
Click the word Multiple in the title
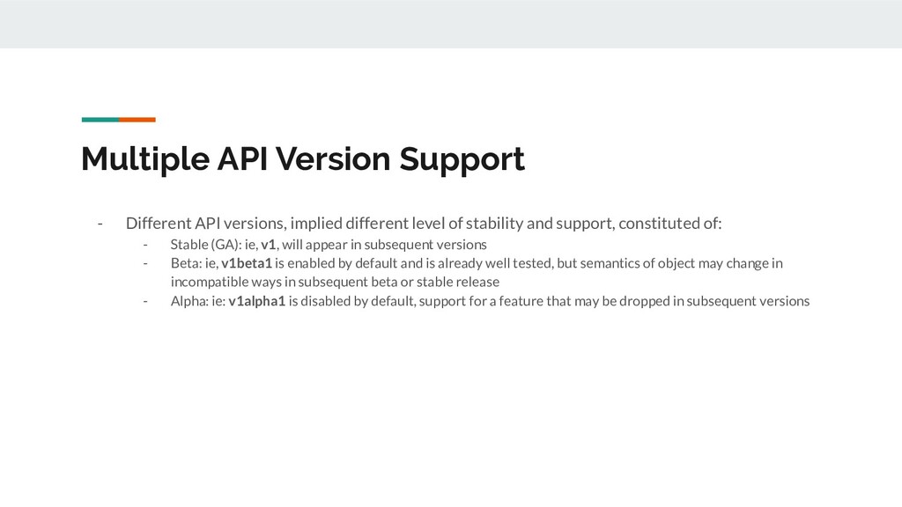(x=145, y=159)
